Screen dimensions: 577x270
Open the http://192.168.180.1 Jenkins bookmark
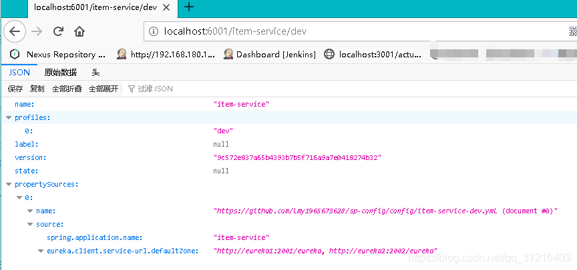coord(166,55)
